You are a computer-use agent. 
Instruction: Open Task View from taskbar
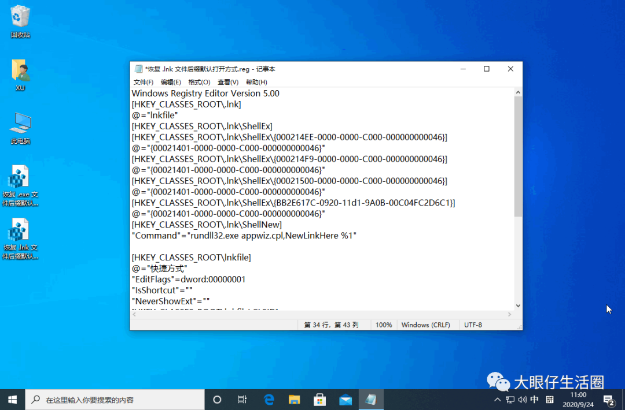pyautogui.click(x=242, y=400)
